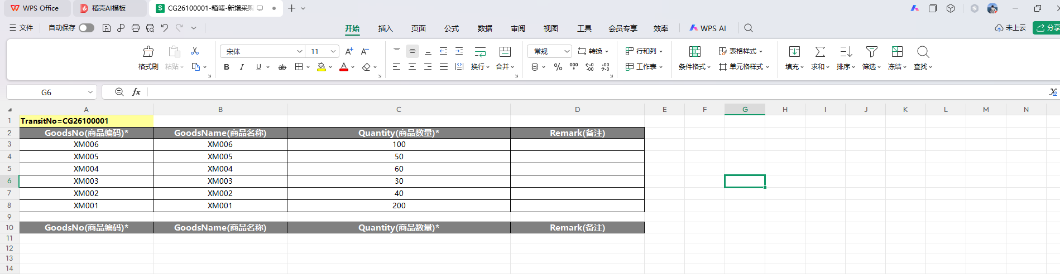Switch to the 数据 Data tab
Screen dimensions: 1060x274
tap(485, 28)
